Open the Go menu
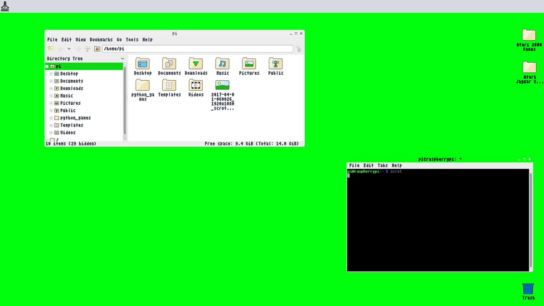 pyautogui.click(x=119, y=39)
